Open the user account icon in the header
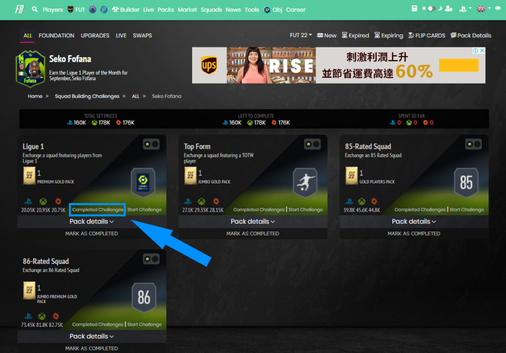 coord(449,9)
